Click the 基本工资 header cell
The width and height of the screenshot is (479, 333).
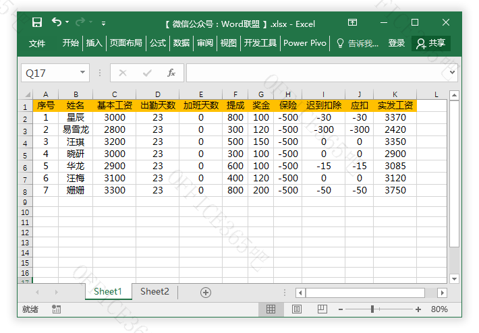pos(115,106)
